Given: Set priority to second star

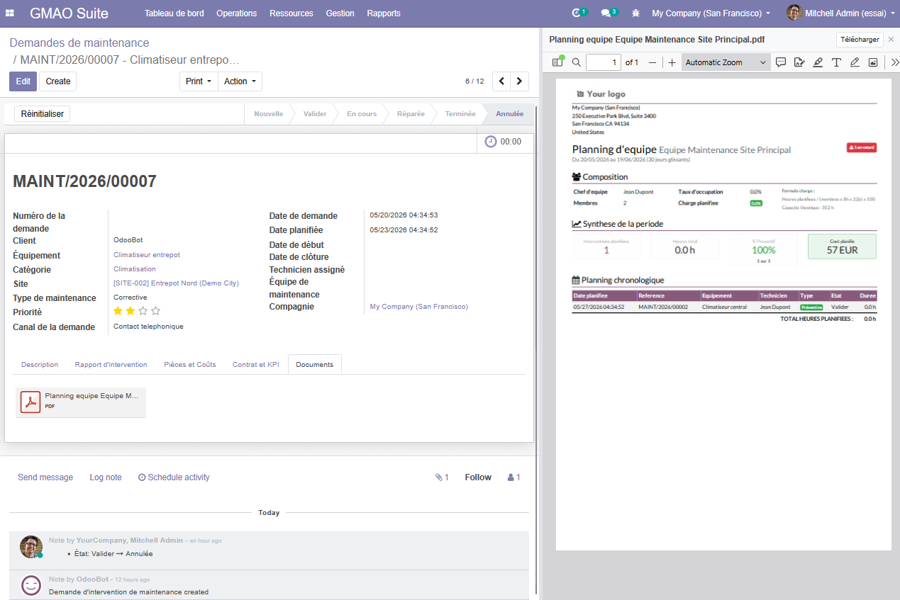Looking at the screenshot, I should click(x=130, y=311).
